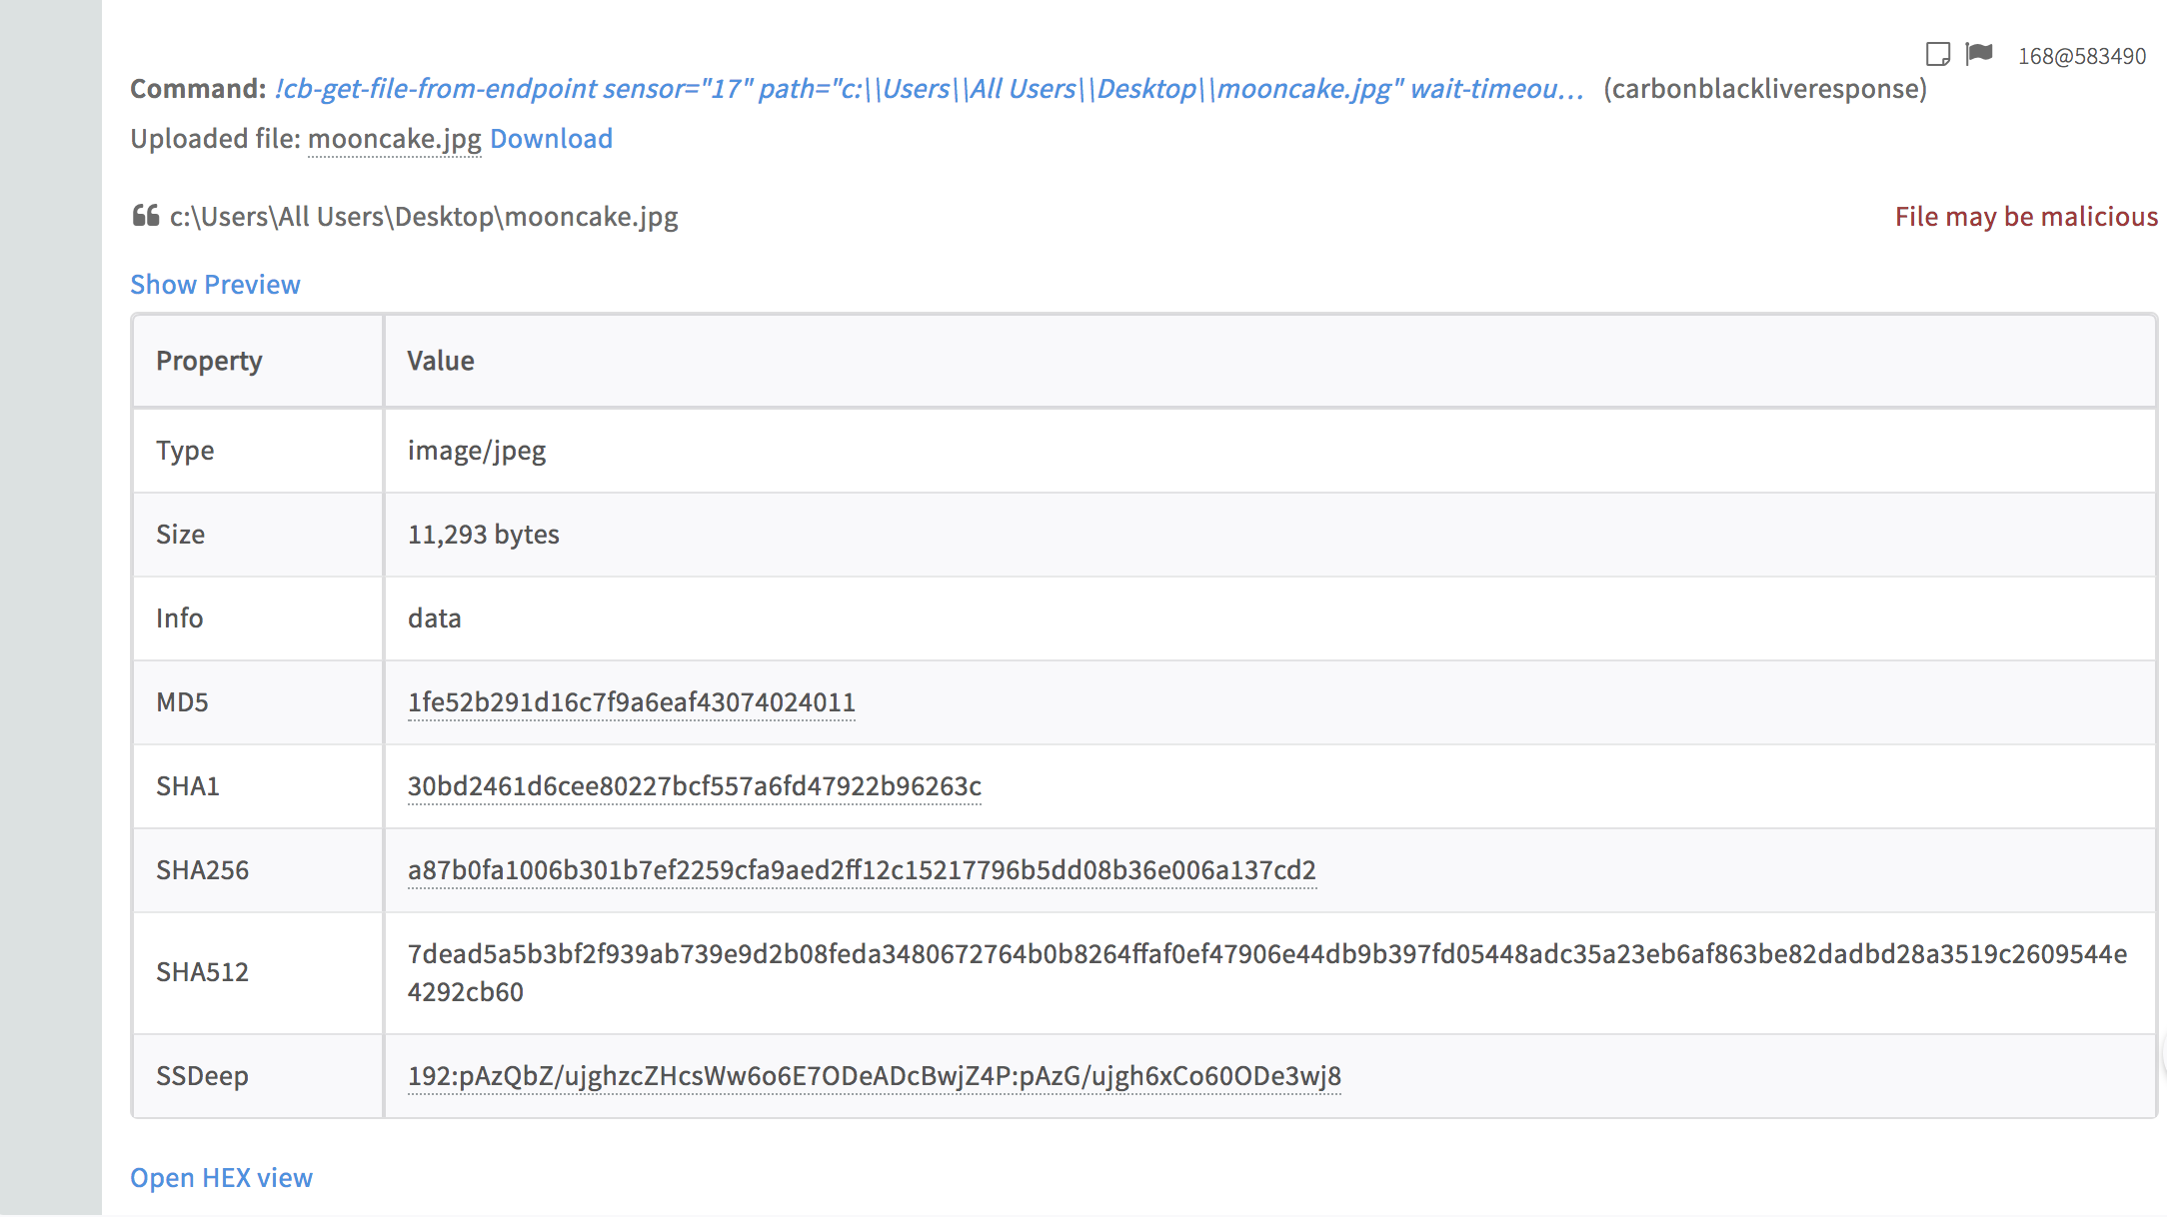2167x1217 pixels.
Task: Click the Property column header
Action: pyautogui.click(x=209, y=361)
